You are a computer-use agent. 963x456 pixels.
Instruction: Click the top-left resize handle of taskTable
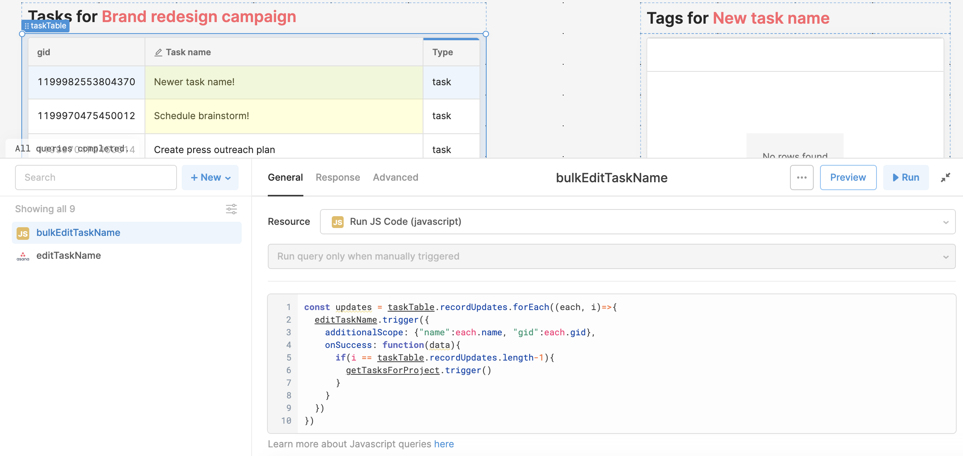(x=22, y=34)
